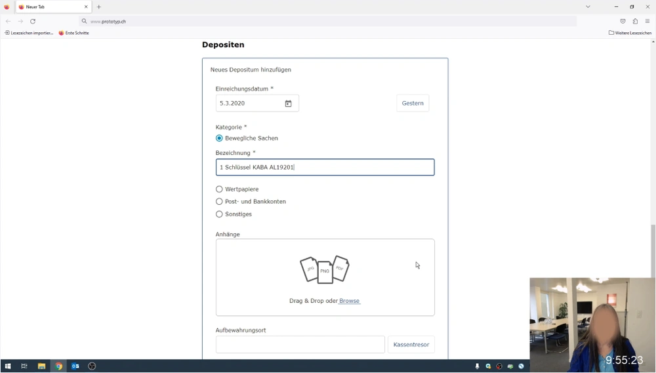Select Bewegliche Sachen radio button
Screen dimensions: 656x373
coord(219,138)
